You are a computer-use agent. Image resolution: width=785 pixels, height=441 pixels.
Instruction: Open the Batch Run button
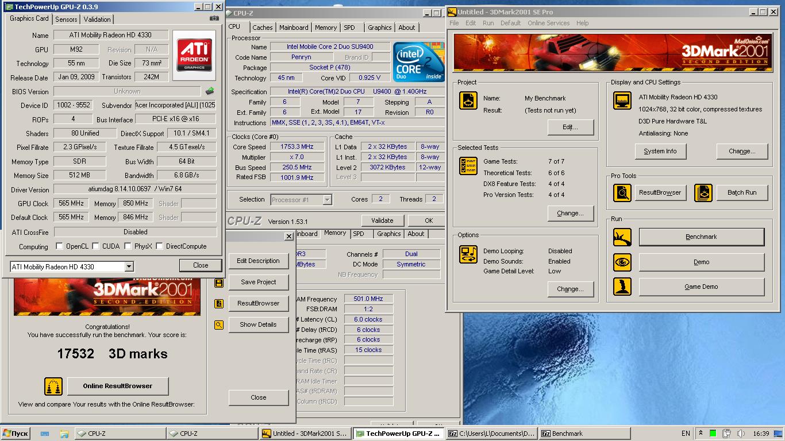coord(742,193)
